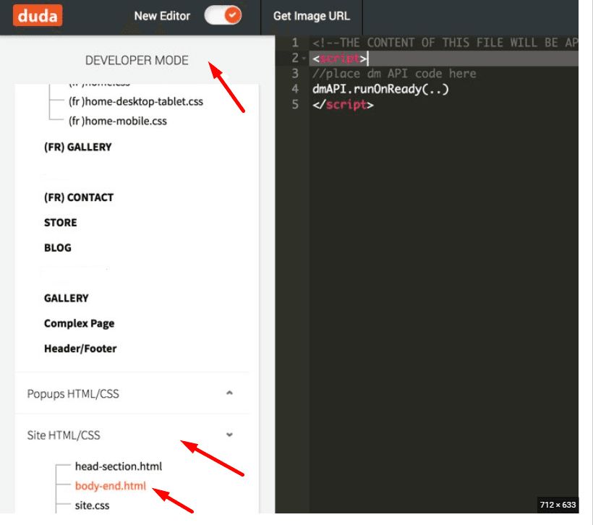This screenshot has height=525, width=593.
Task: Click line number 4 in the editor
Action: 294,89
